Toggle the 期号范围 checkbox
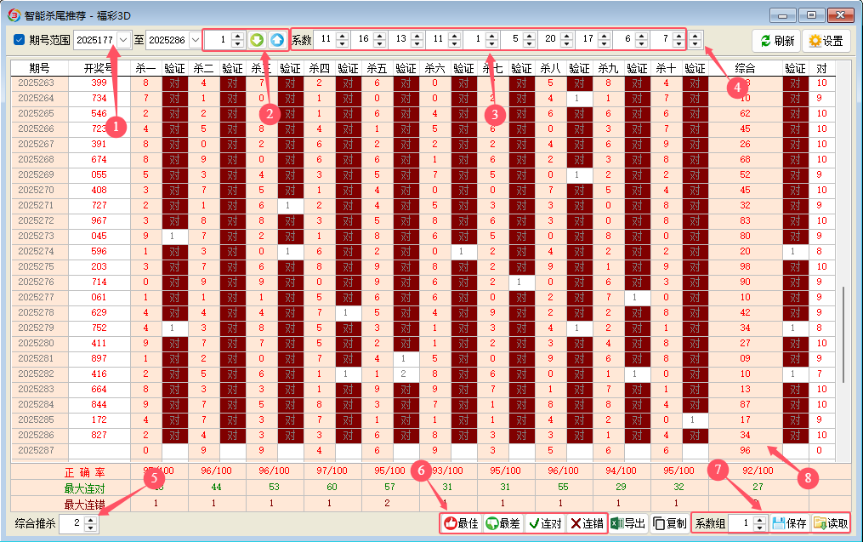The image size is (863, 542). (20, 40)
